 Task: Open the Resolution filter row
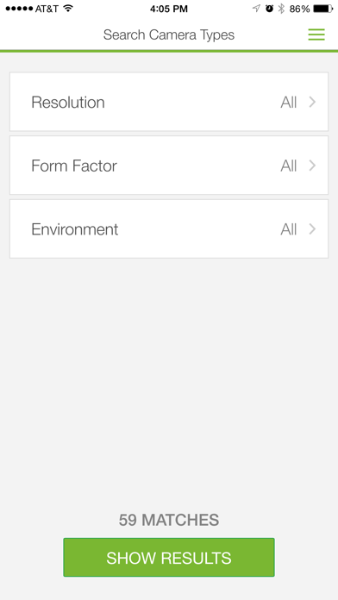click(x=169, y=102)
